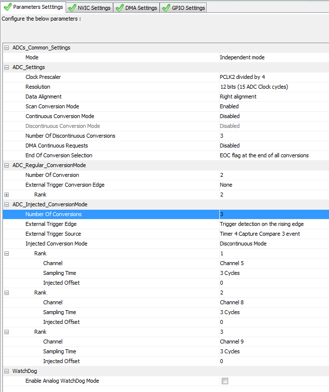Collapse the injected Rank 1 group

tap(7, 253)
